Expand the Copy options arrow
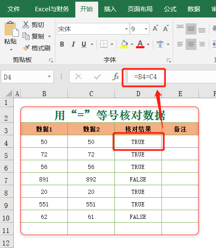 [x=50, y=36]
